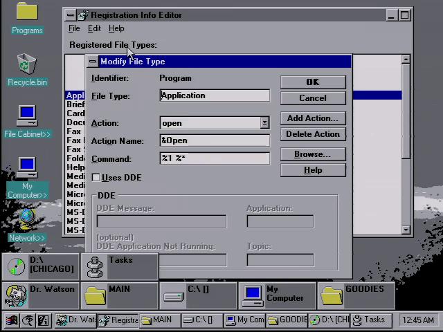443x332 pixels.
Task: Open the Help menu in menu bar
Action: (116, 28)
